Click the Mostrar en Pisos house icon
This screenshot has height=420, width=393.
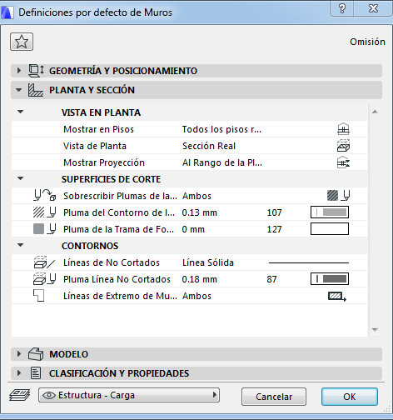pos(343,129)
